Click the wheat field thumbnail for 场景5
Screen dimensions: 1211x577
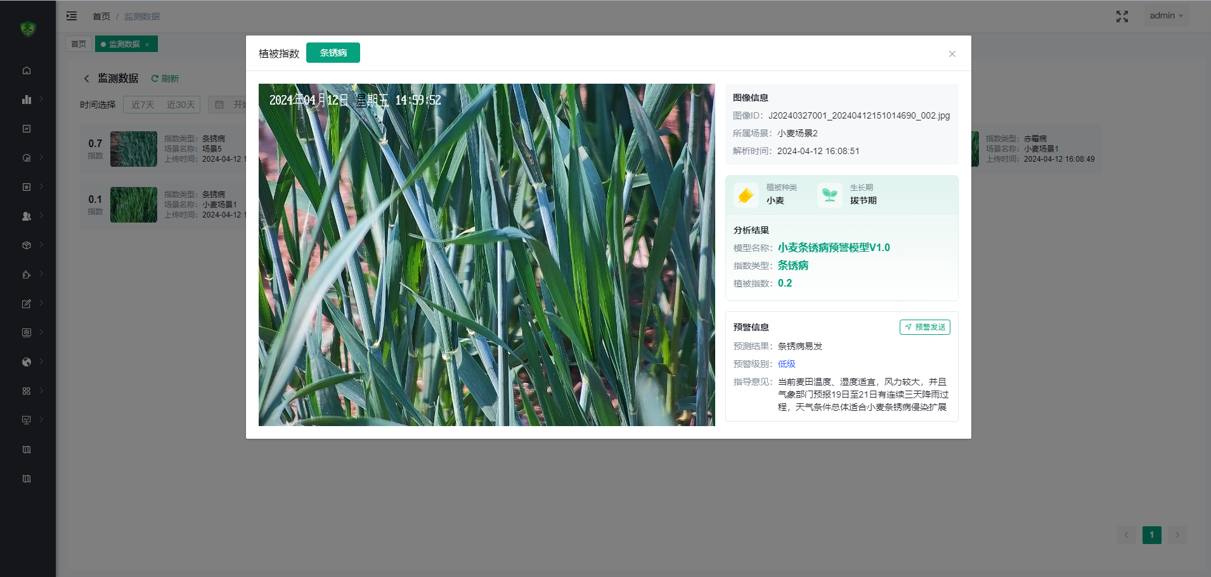point(134,148)
